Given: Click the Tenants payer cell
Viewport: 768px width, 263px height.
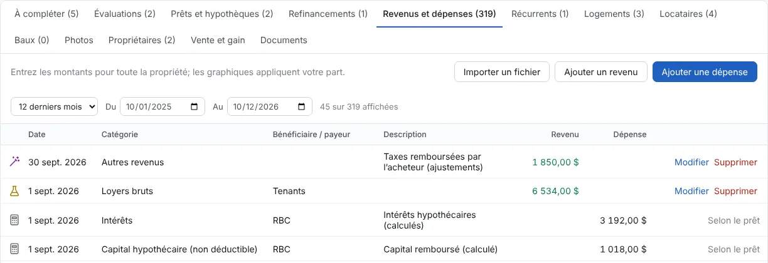Looking at the screenshot, I should point(289,191).
